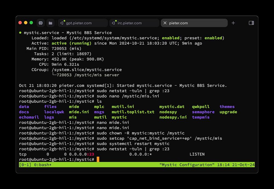This screenshot has width=274, height=189.
Task: Click the 'sudo nano /mystic/mis.ini' command
Action: (128, 96)
